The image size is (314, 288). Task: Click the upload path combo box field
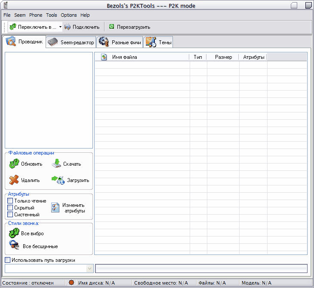tap(46, 268)
